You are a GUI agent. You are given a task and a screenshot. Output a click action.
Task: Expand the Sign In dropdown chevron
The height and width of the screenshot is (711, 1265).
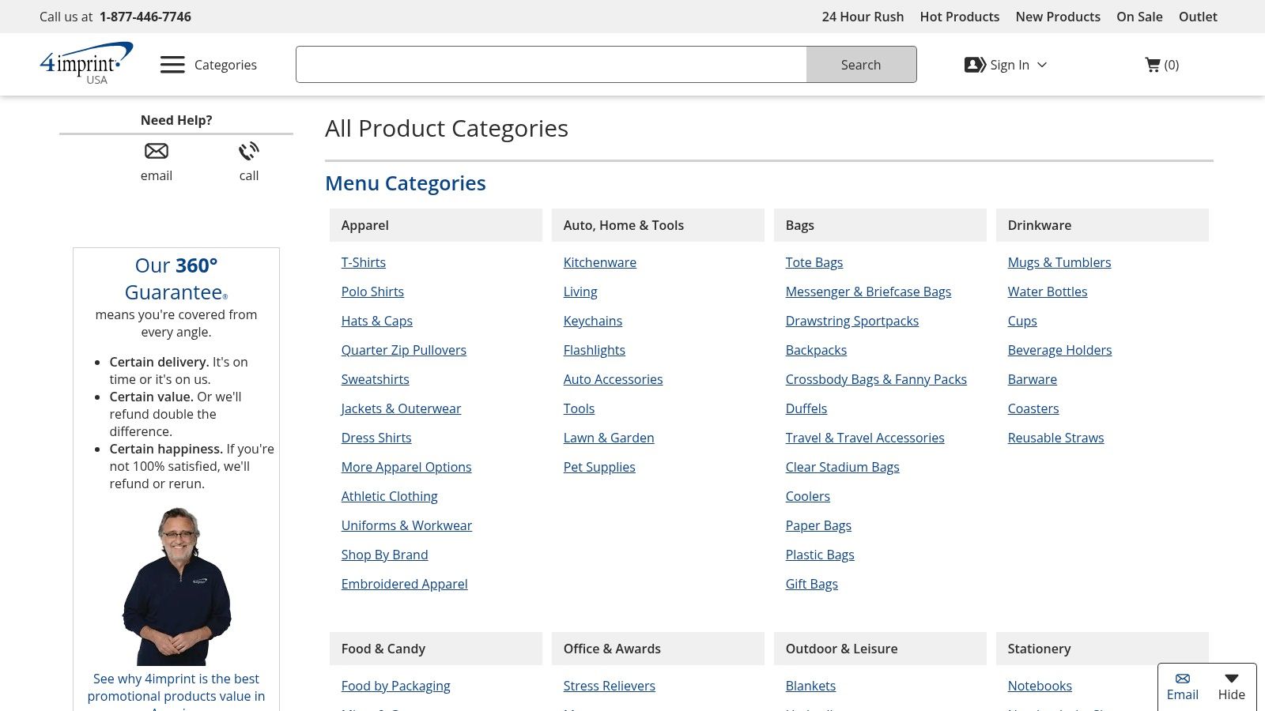tap(1042, 65)
